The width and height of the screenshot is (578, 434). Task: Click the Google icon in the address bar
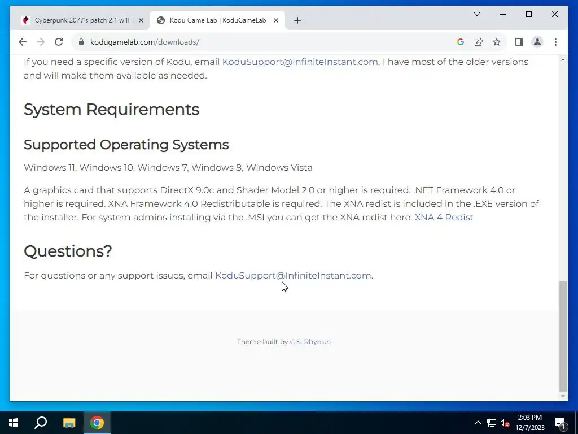click(461, 42)
